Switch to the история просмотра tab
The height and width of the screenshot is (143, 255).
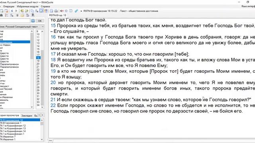(10, 116)
